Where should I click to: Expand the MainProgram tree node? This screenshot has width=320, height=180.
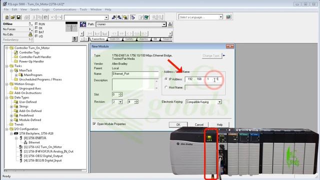pos(16,75)
